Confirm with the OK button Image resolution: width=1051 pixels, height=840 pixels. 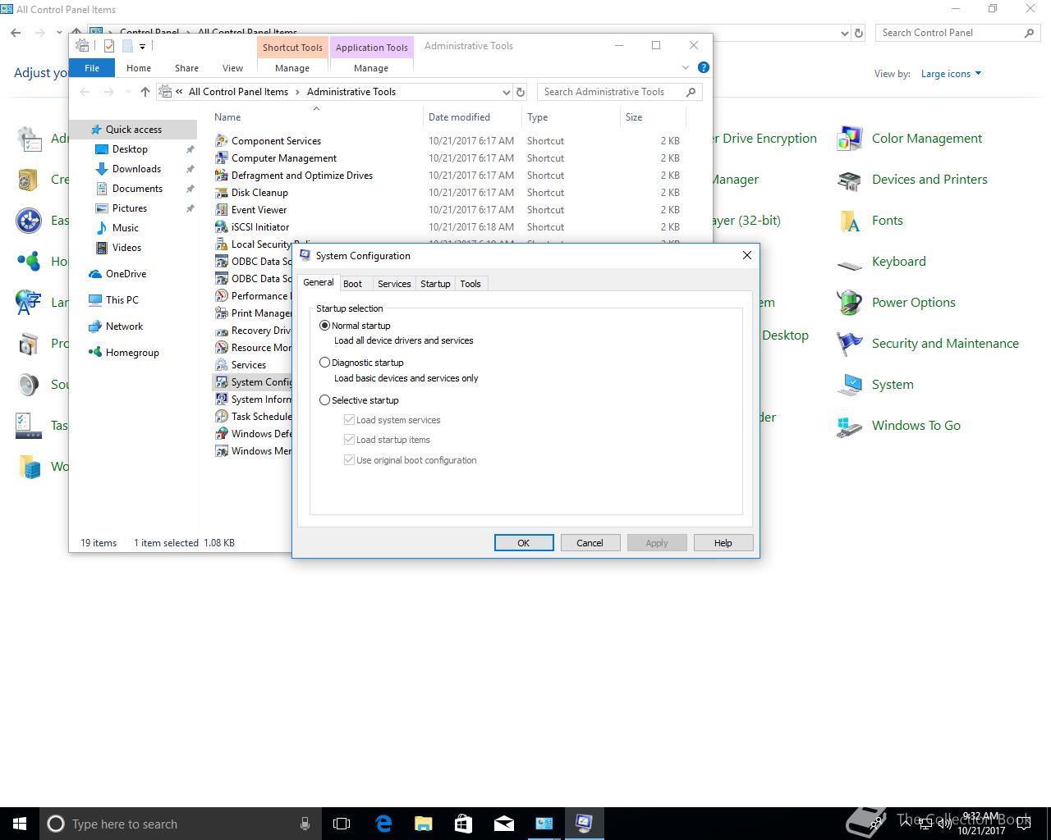point(524,543)
